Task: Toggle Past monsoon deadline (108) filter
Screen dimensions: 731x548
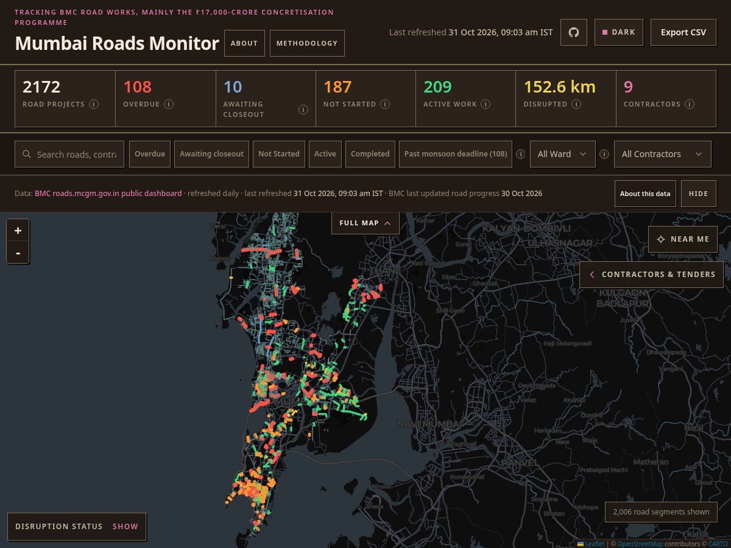Action: coord(456,154)
